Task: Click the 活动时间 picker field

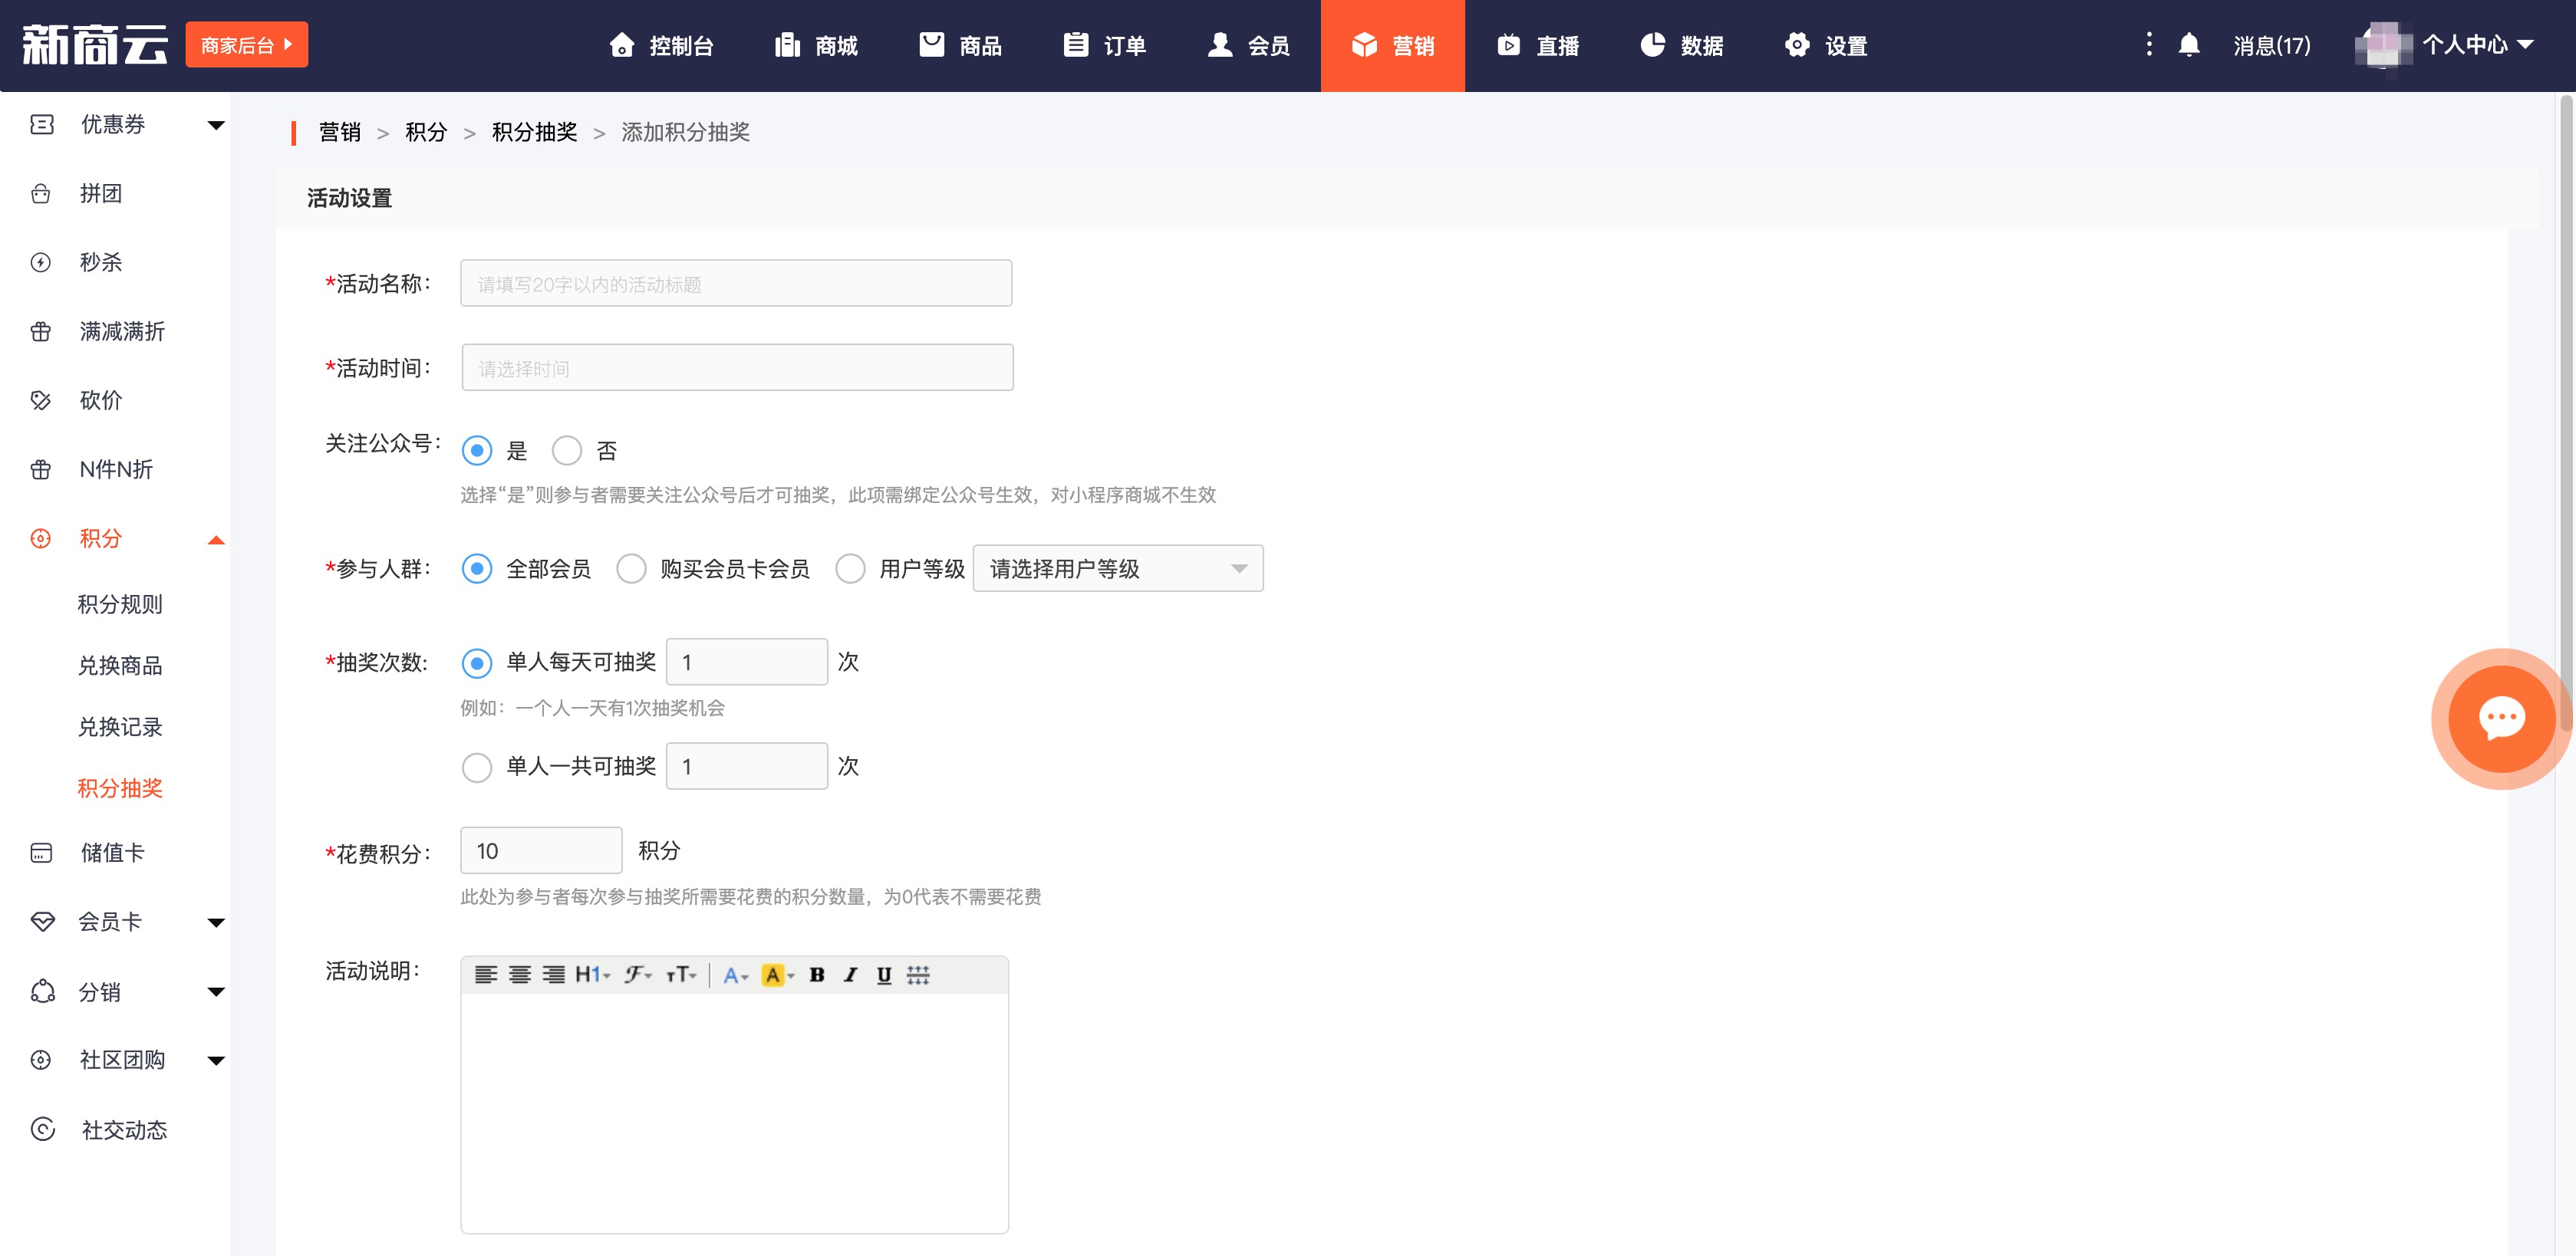Action: (x=737, y=368)
